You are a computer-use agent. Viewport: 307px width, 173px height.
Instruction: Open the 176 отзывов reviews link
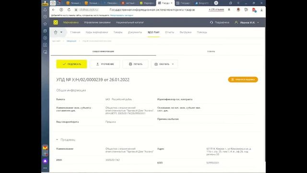216,10
